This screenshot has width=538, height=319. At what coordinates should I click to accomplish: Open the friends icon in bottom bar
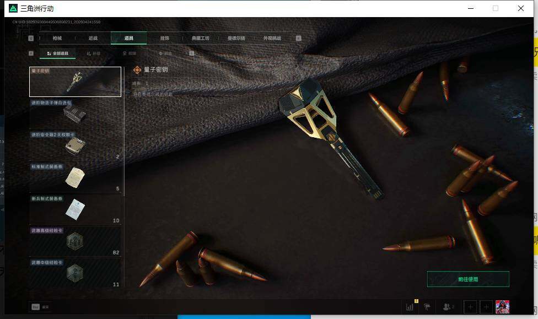[448, 307]
